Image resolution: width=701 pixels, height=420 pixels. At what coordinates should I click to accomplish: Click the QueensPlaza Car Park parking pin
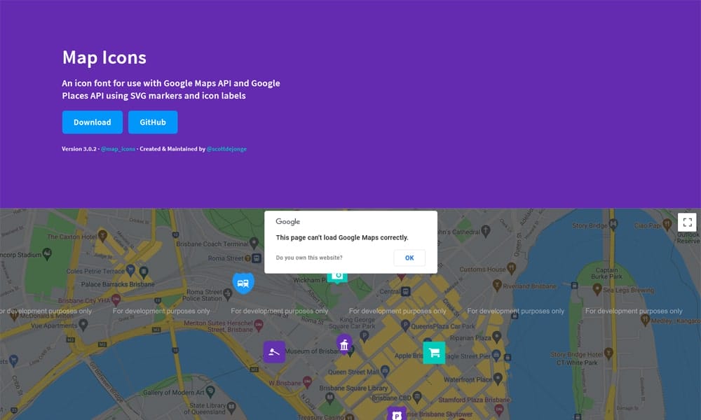(404, 326)
